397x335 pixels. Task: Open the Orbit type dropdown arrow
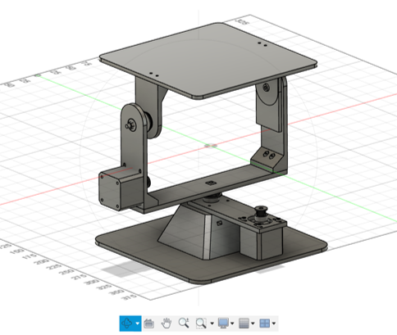[x=137, y=324]
